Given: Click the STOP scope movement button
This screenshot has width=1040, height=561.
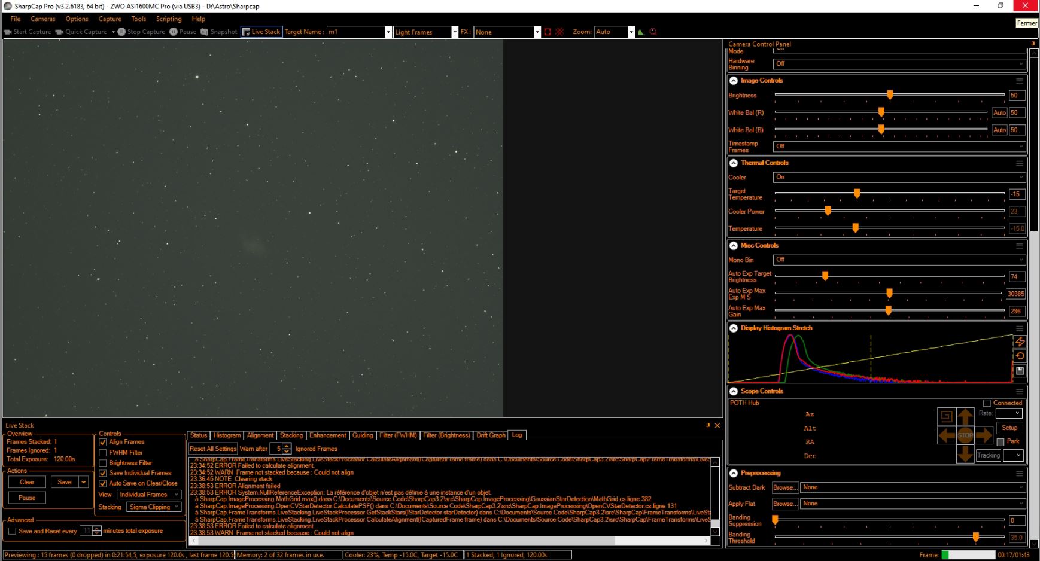Looking at the screenshot, I should click(x=965, y=435).
